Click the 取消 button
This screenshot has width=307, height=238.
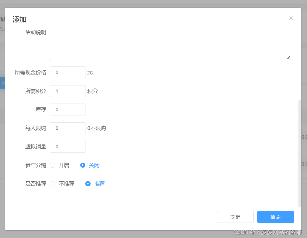click(x=235, y=217)
